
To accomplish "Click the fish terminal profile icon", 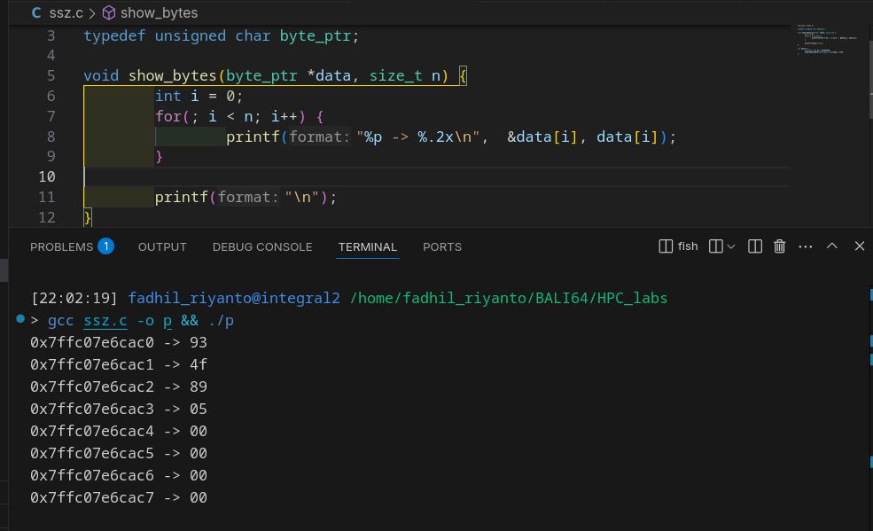I will pyautogui.click(x=666, y=246).
